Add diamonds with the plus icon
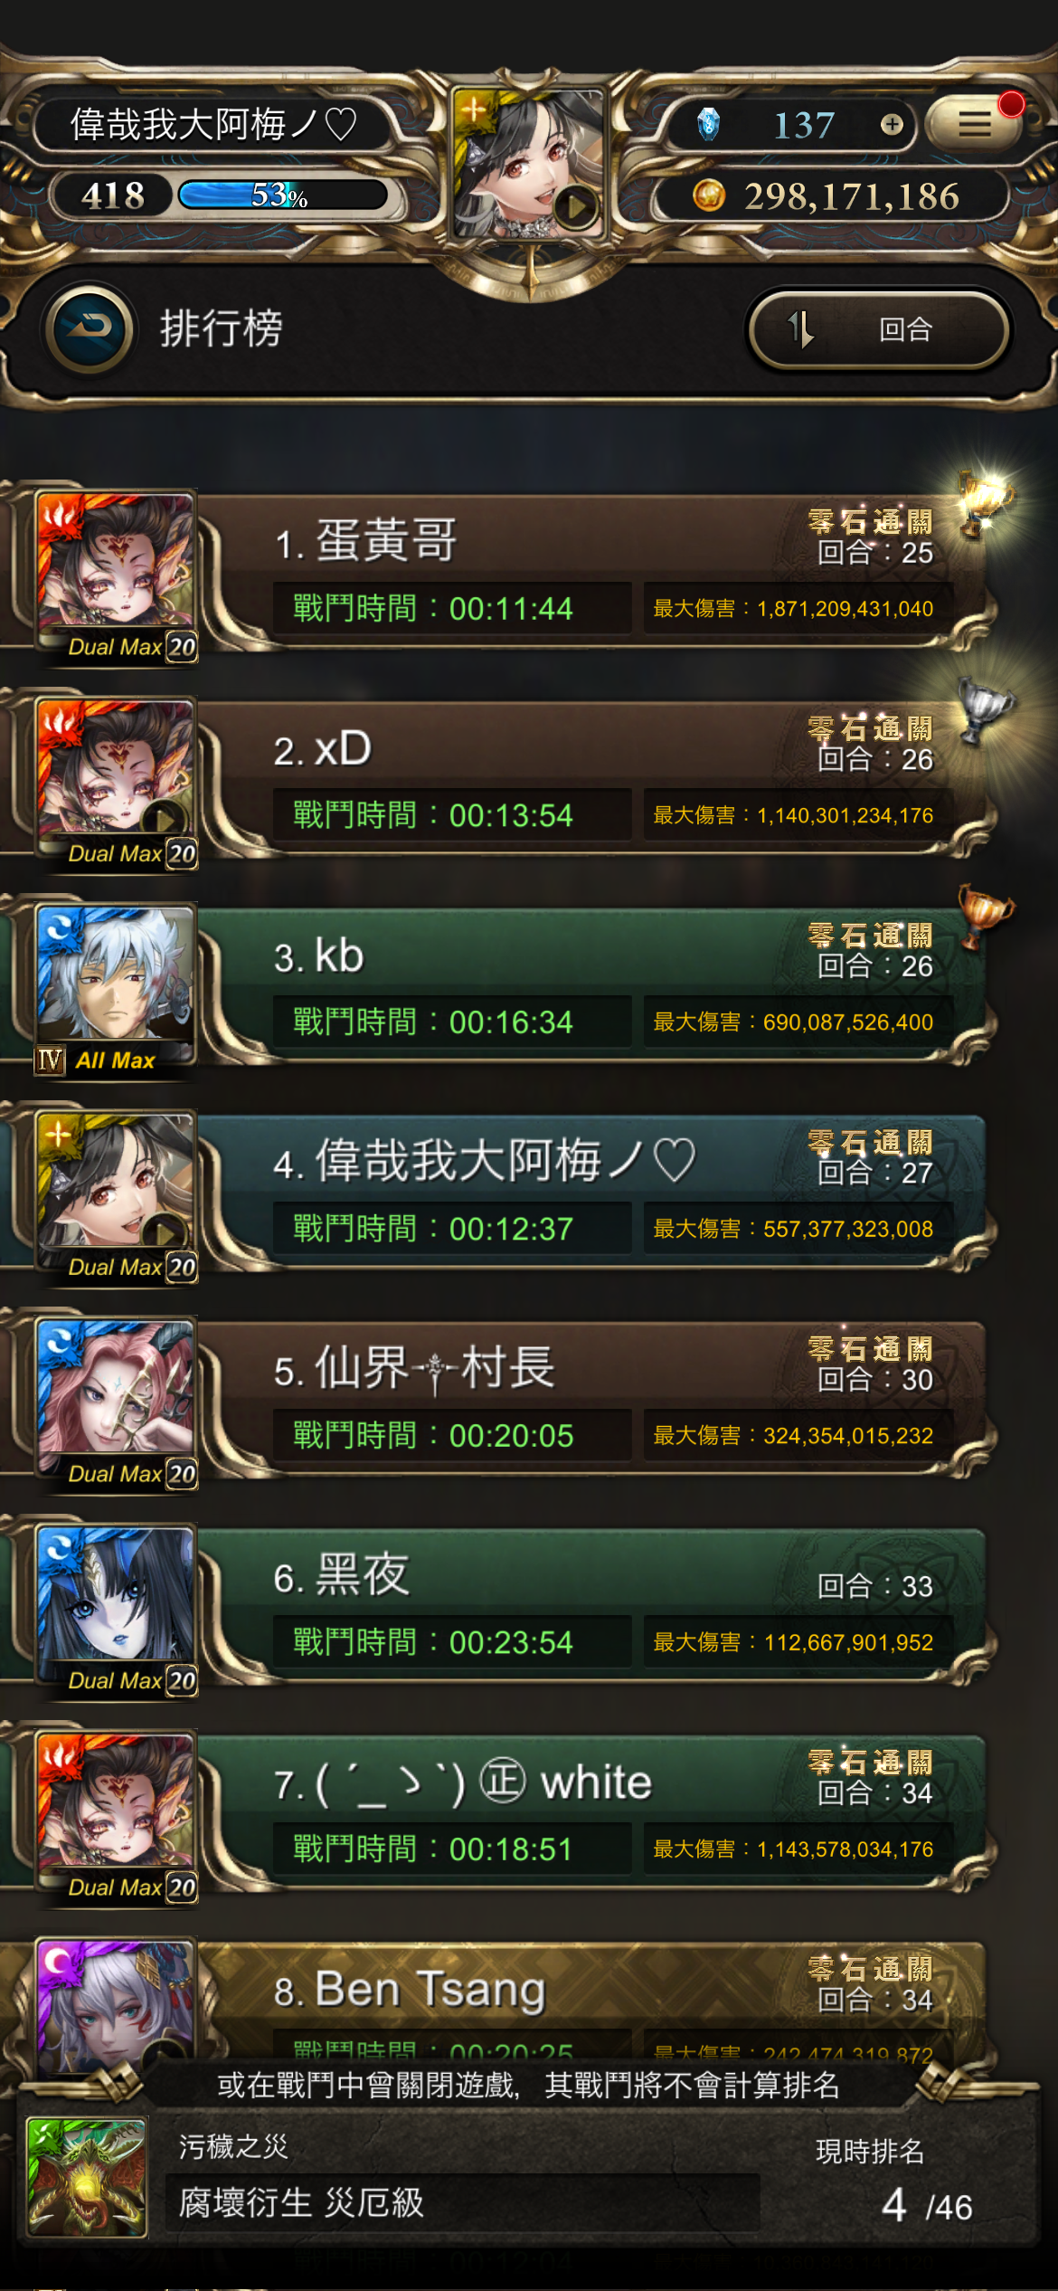This screenshot has width=1058, height=2291. (x=892, y=125)
